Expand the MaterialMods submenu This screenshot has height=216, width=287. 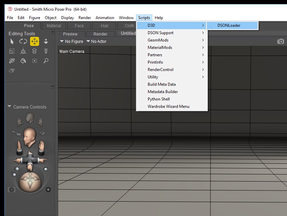coord(172,47)
